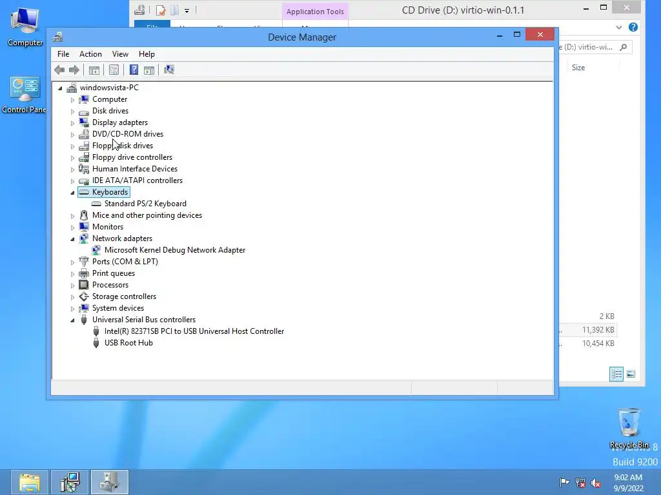This screenshot has width=661, height=495.
Task: Expand the Disk drives arrow
Action: tap(72, 112)
